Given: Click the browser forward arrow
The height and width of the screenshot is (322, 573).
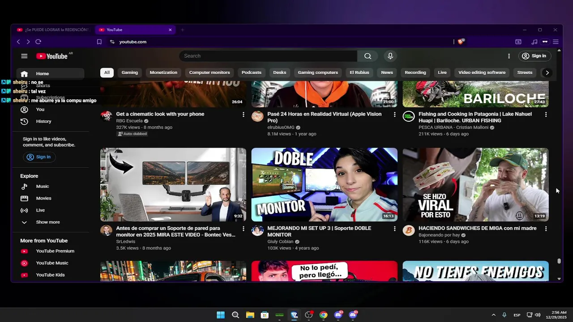Looking at the screenshot, I should pos(28,42).
